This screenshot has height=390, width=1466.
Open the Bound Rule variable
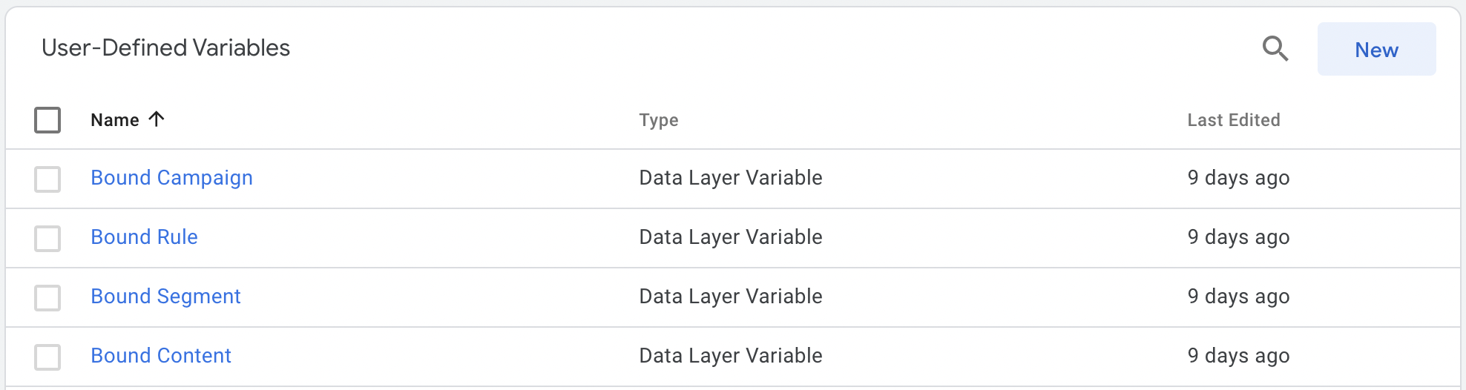tap(144, 237)
